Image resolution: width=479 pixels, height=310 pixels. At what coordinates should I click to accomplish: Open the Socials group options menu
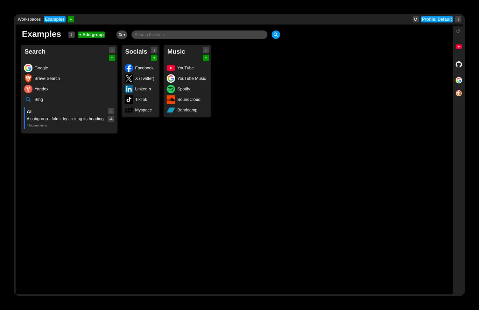pyautogui.click(x=154, y=50)
